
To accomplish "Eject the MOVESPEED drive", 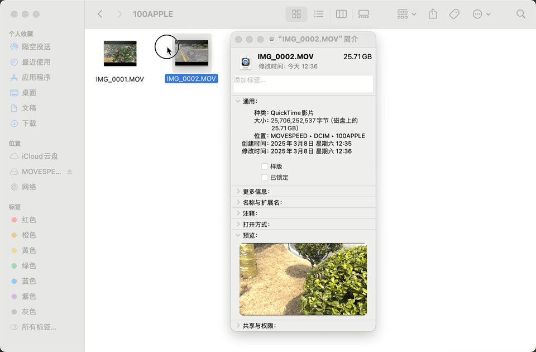I will pyautogui.click(x=70, y=172).
